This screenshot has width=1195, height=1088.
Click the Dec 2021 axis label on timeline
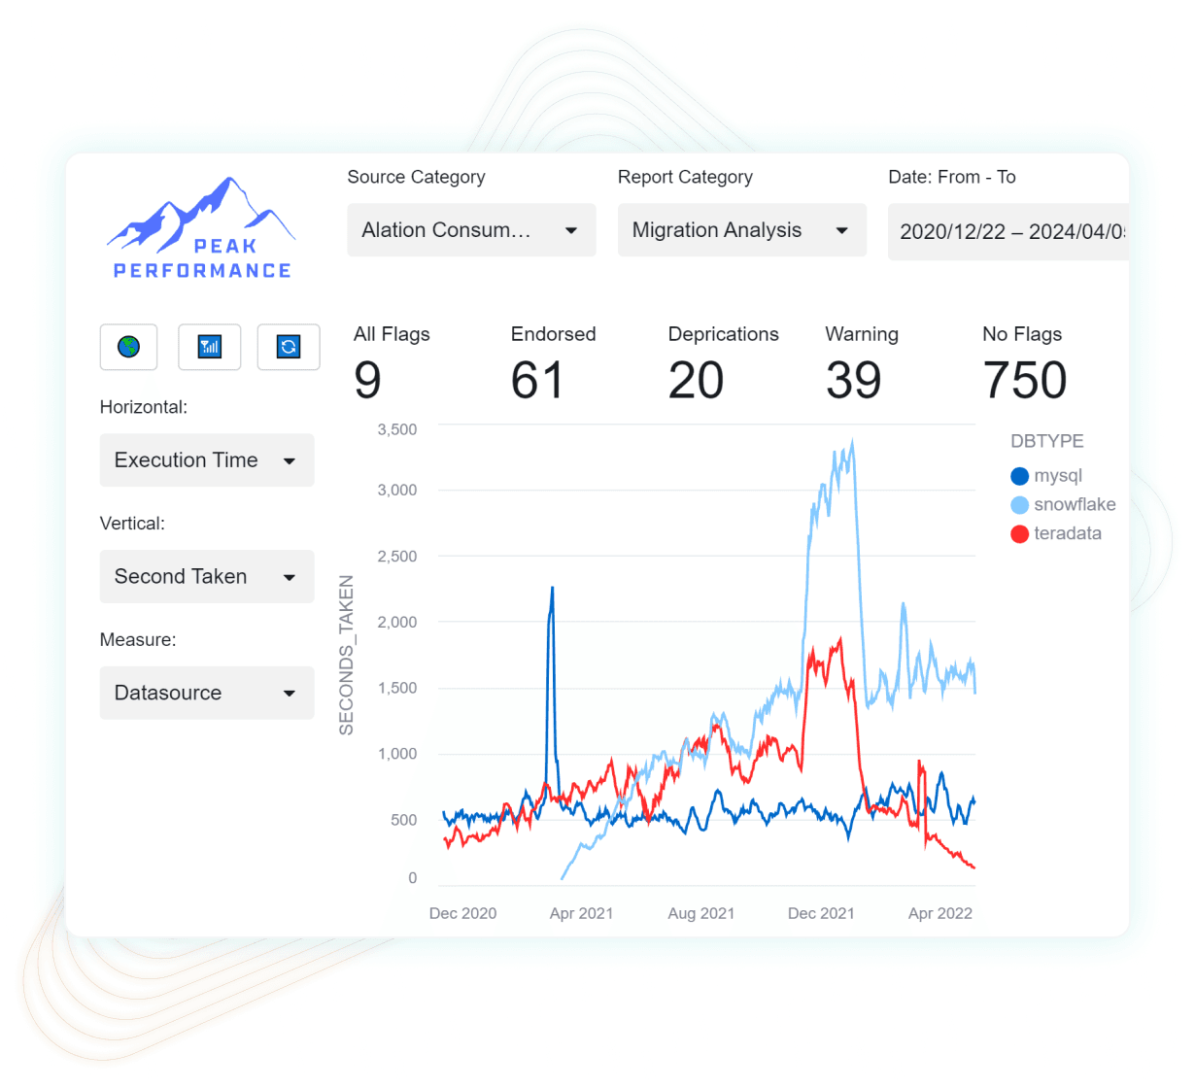click(821, 913)
